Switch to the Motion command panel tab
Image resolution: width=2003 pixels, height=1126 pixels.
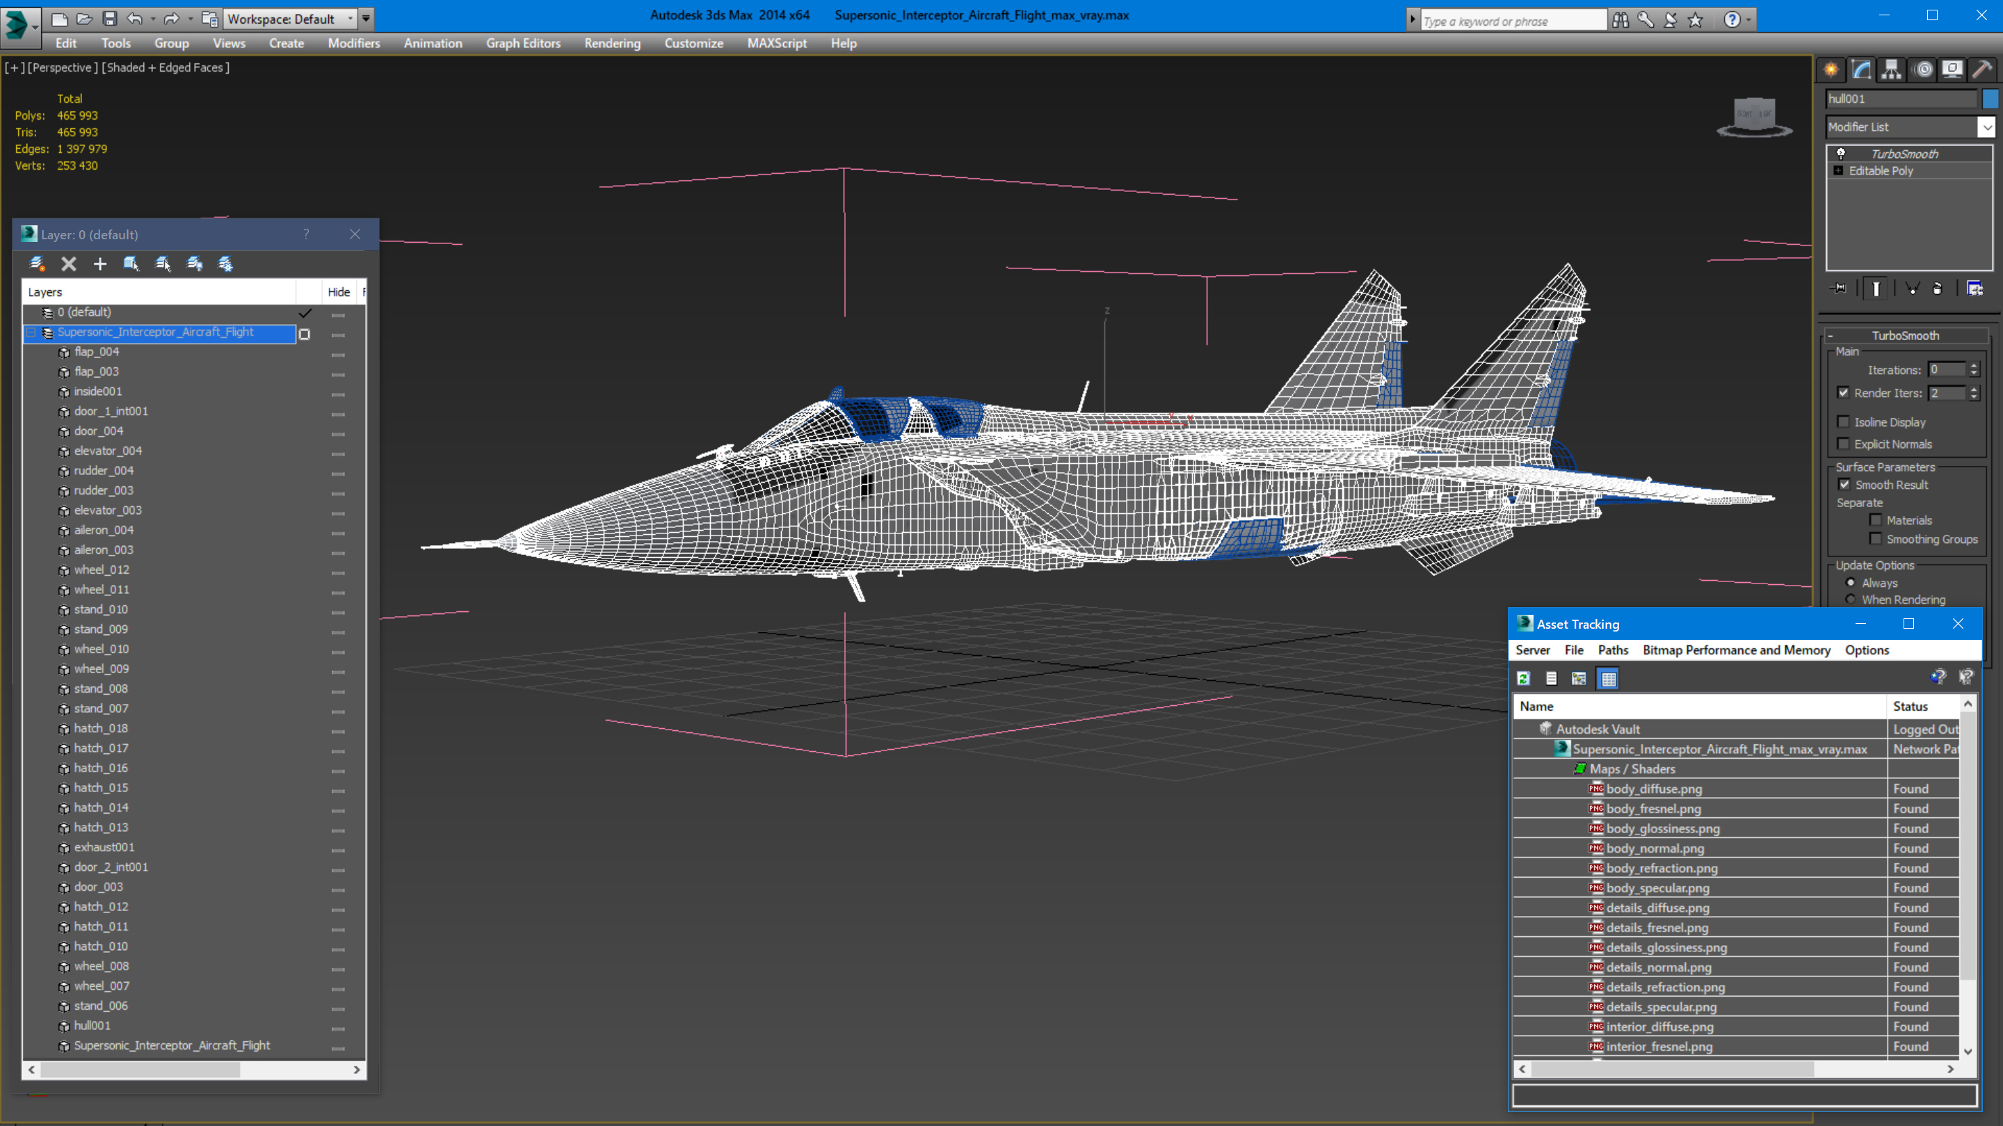pos(1923,70)
